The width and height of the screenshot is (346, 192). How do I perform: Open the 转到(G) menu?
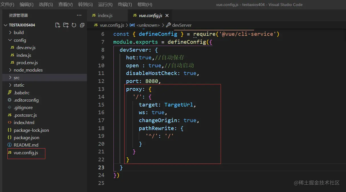point(86,5)
